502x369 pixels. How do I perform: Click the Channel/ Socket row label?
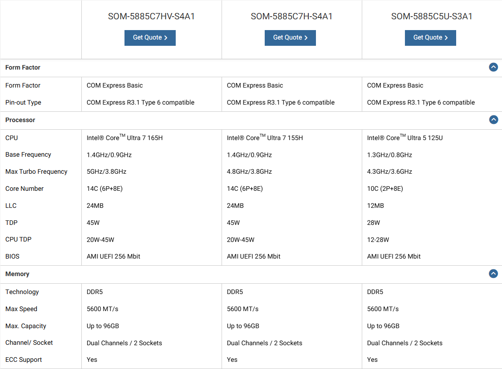[x=29, y=343]
